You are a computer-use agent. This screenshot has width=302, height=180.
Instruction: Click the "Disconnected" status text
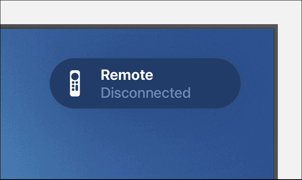pyautogui.click(x=145, y=93)
